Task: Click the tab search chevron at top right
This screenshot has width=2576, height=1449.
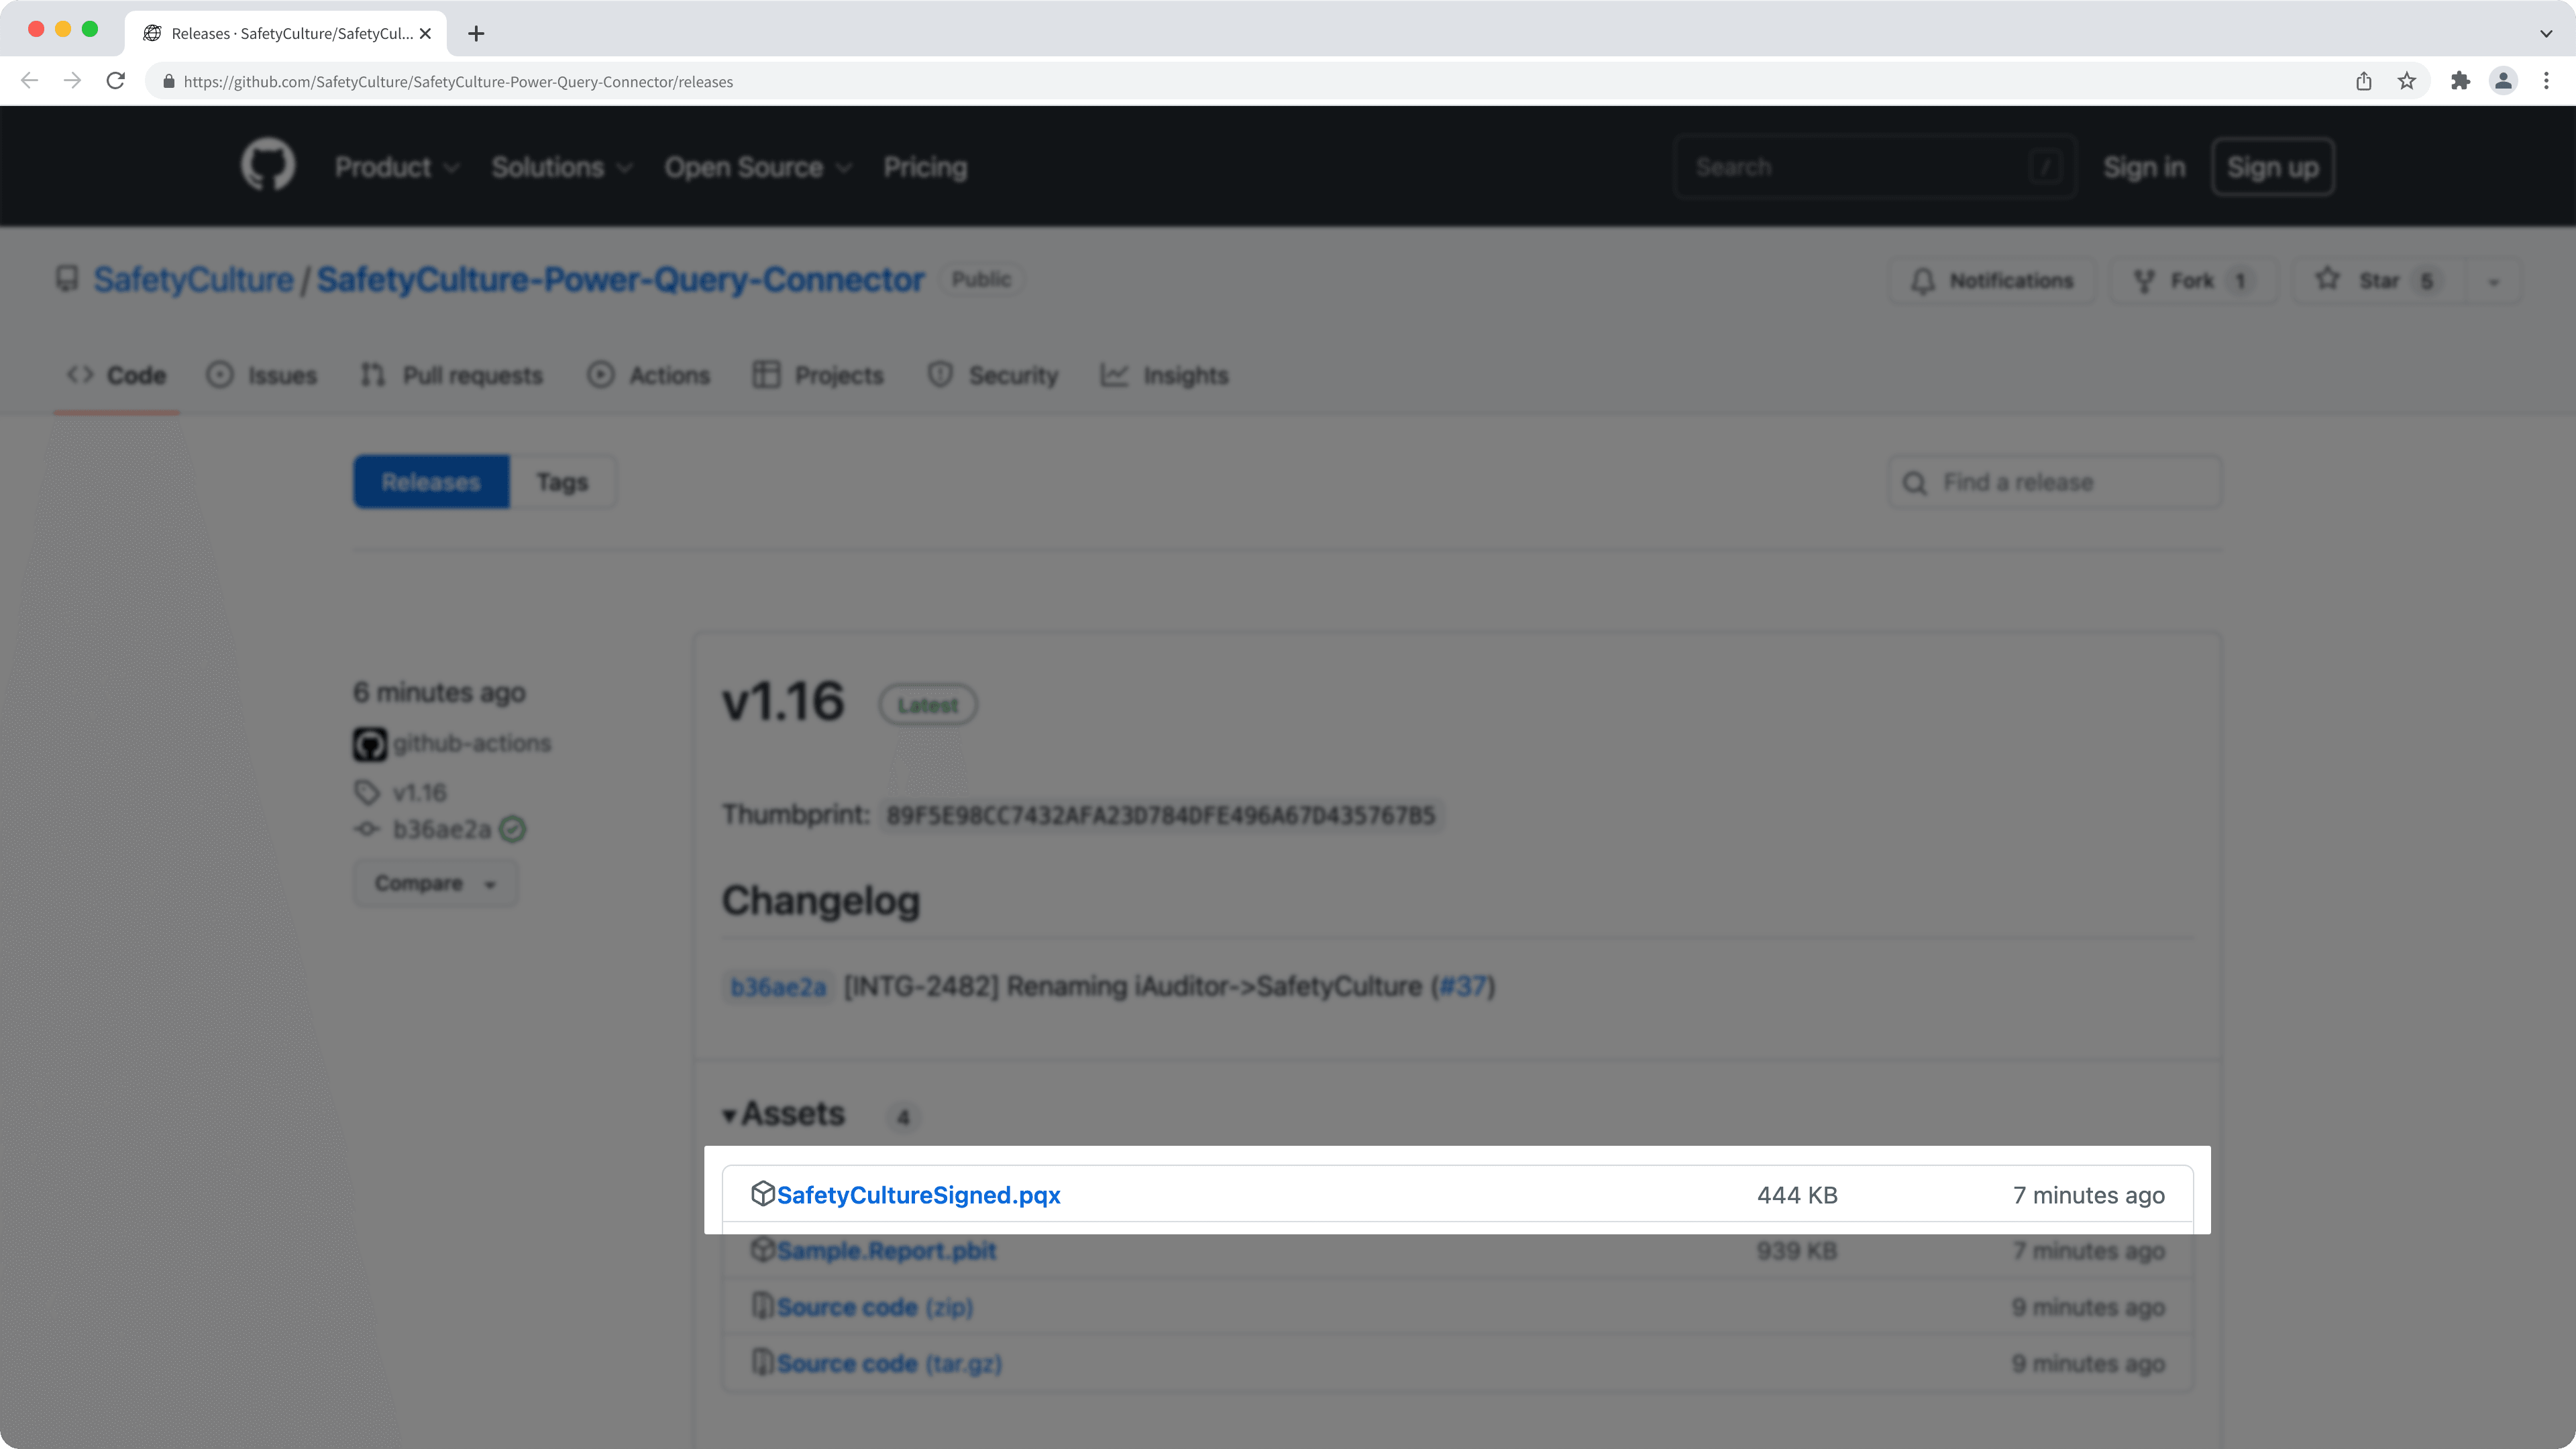Action: coord(2546,33)
